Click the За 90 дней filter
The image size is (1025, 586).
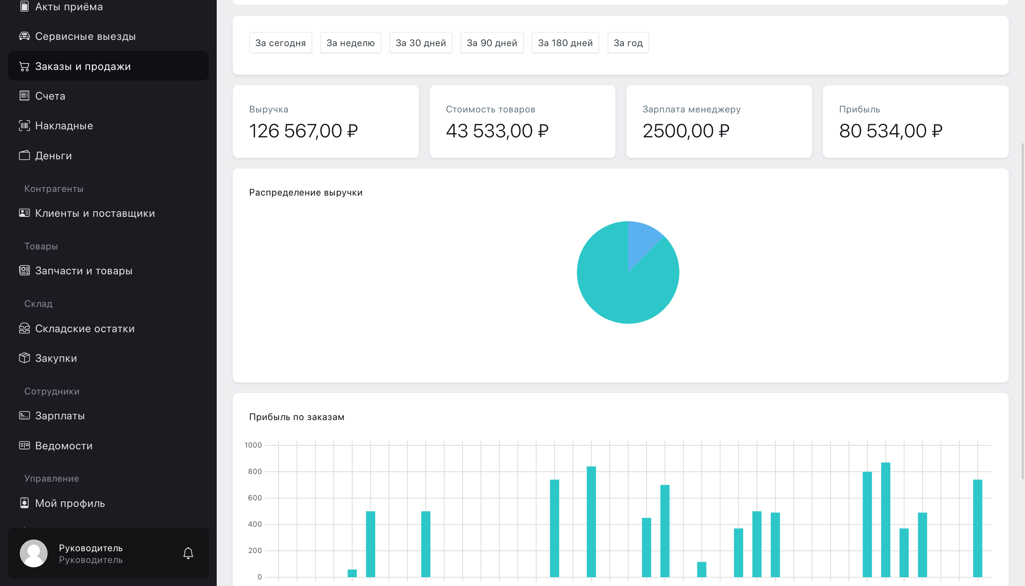(x=492, y=42)
